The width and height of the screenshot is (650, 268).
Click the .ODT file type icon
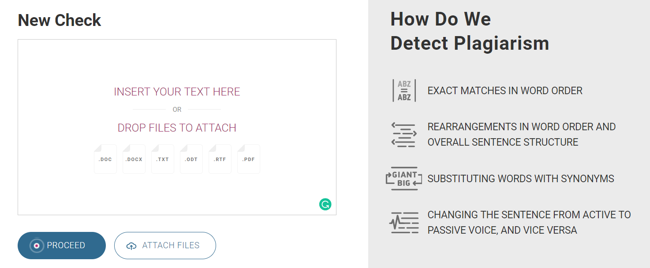(x=191, y=159)
